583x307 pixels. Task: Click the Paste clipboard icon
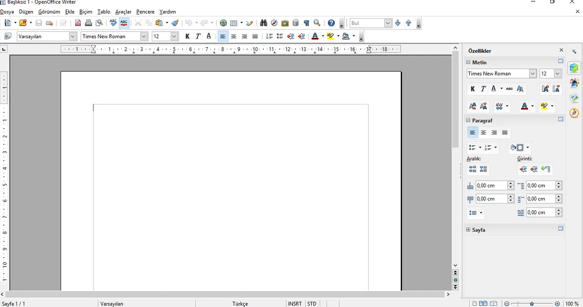[x=159, y=23]
